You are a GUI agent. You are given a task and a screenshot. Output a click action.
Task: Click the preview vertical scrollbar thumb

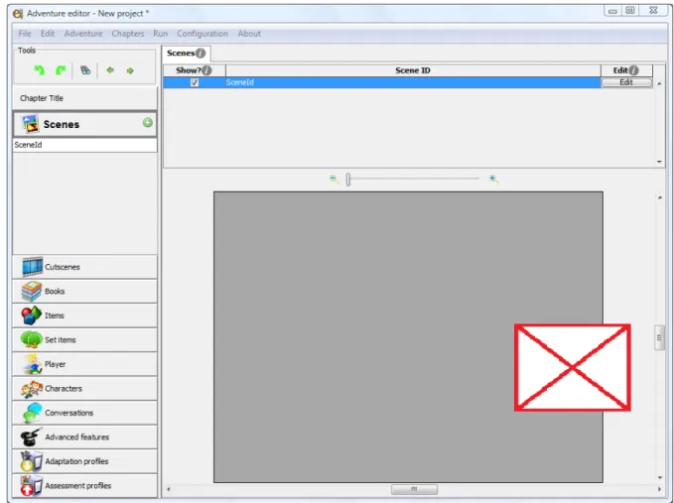click(x=659, y=337)
